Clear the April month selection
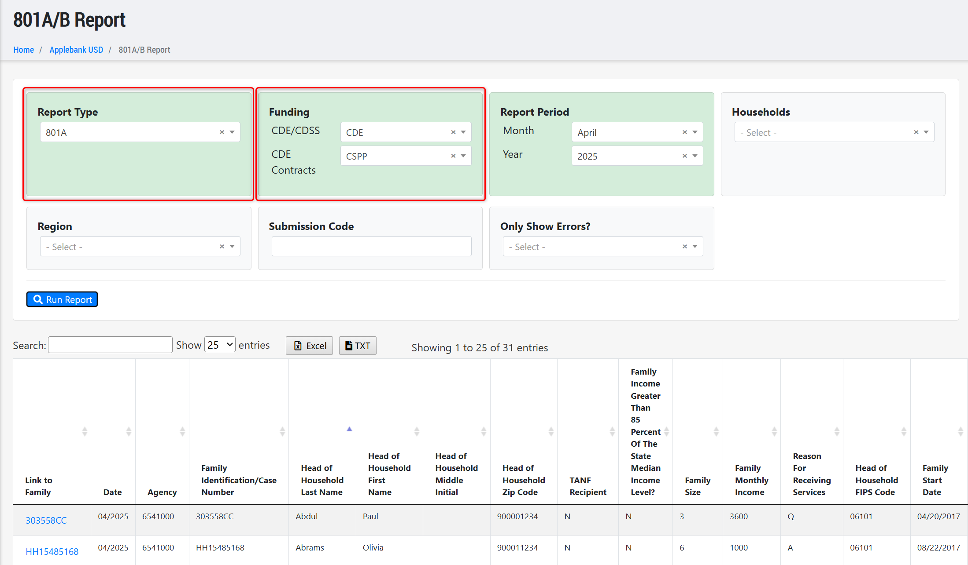The image size is (968, 565). [685, 132]
